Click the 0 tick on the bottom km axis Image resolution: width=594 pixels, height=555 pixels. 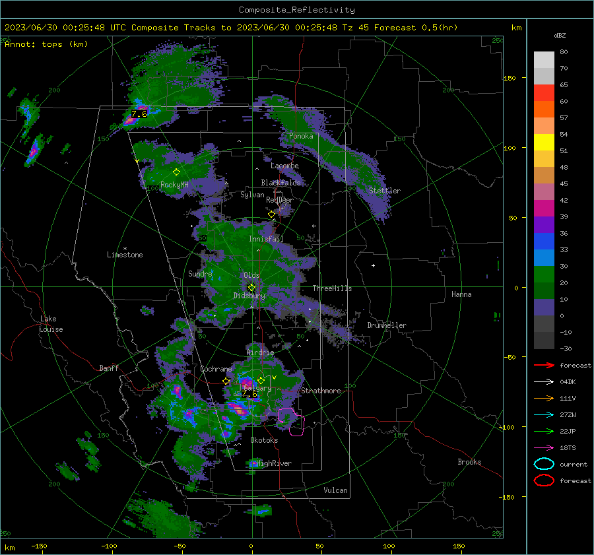tap(251, 546)
